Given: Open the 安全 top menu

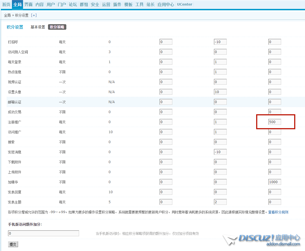Looking at the screenshot, I should pyautogui.click(x=95, y=4).
